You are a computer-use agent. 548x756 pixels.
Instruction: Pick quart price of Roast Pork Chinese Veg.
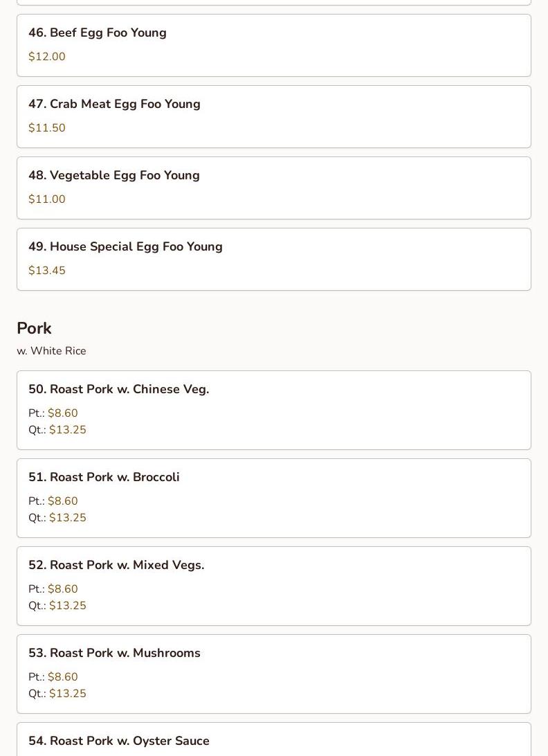67,430
